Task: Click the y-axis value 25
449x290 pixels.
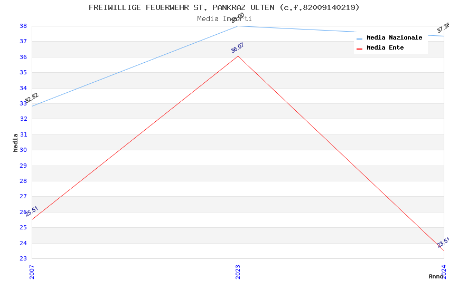Action: (23, 227)
